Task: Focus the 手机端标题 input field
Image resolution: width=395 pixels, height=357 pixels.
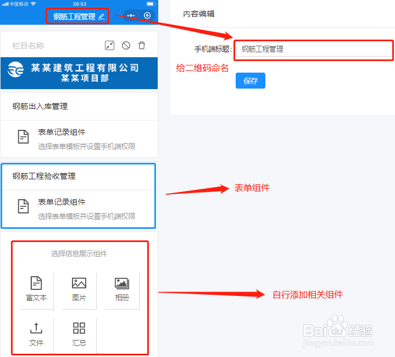Action: pos(314,49)
